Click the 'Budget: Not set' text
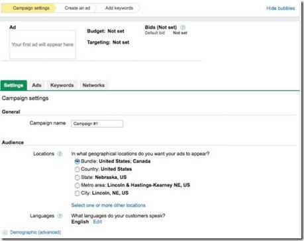Image resolution: width=304 pixels, height=241 pixels. [x=105, y=31]
